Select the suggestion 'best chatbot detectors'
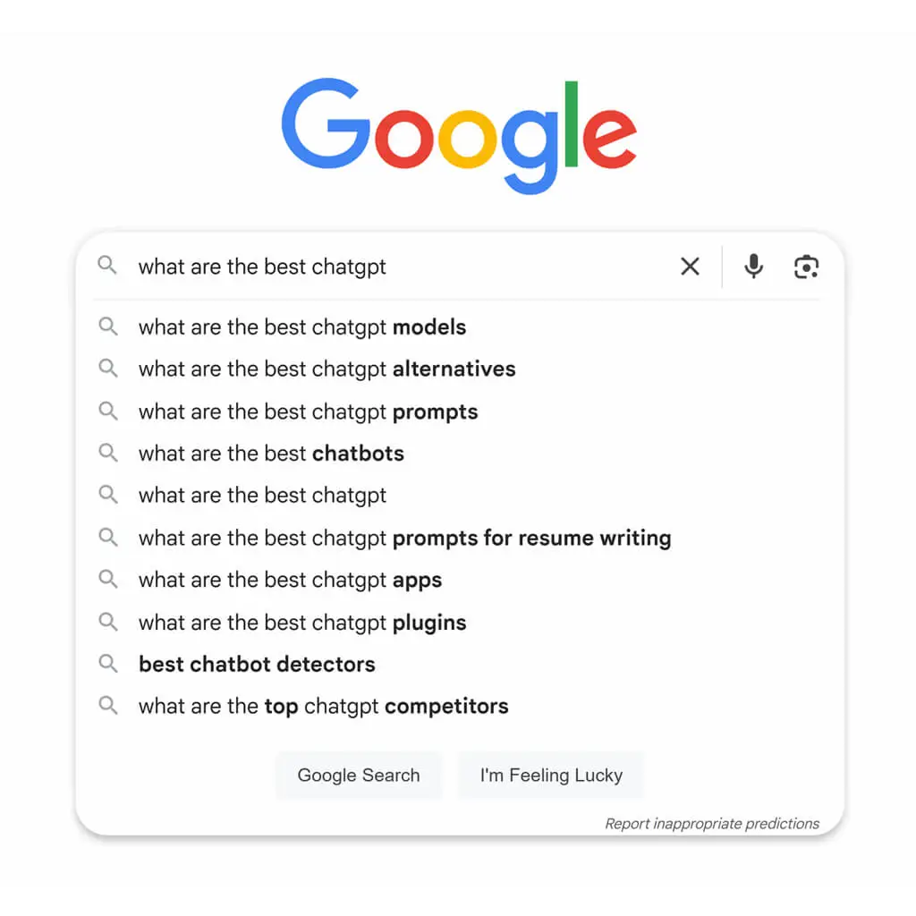Screen dimensions: 916x916 [x=257, y=664]
